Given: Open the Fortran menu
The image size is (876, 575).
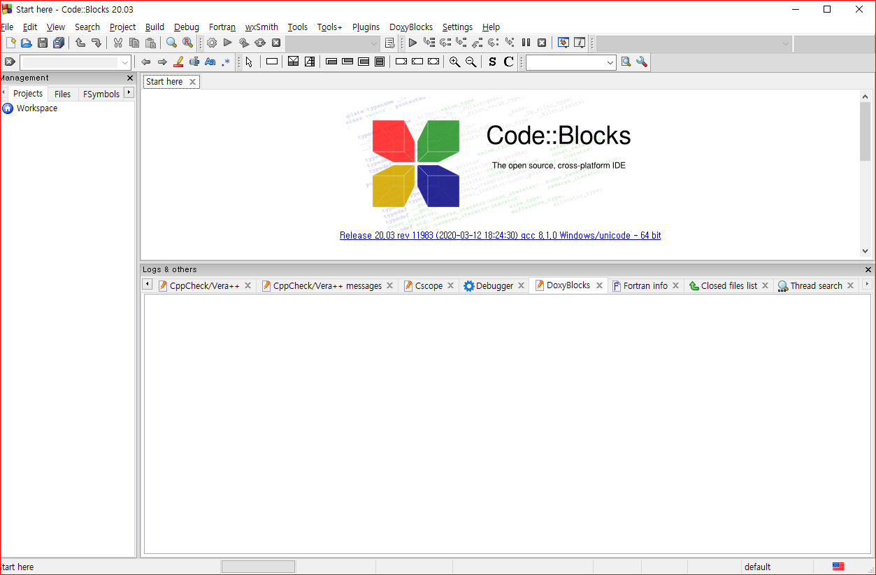Looking at the screenshot, I should pyautogui.click(x=222, y=27).
